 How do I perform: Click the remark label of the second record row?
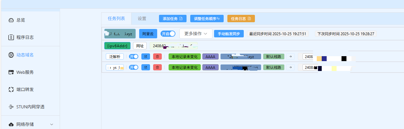(x=115, y=67)
